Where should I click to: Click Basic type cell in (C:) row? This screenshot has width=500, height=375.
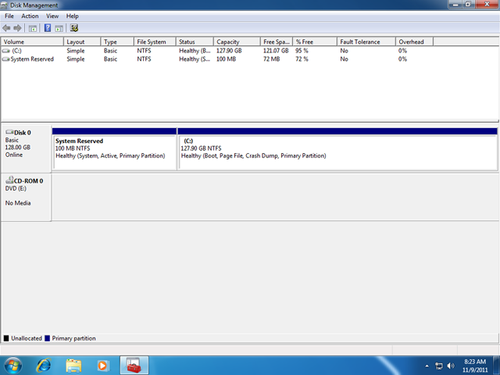coord(110,51)
